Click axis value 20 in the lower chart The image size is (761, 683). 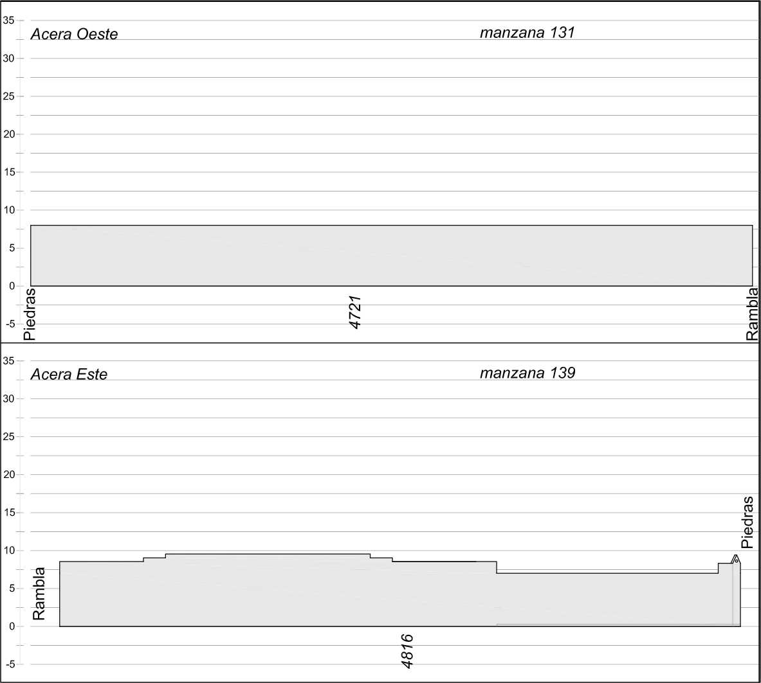8,475
